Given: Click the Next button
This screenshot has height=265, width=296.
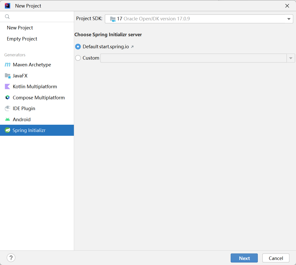Looking at the screenshot, I should [244, 258].
